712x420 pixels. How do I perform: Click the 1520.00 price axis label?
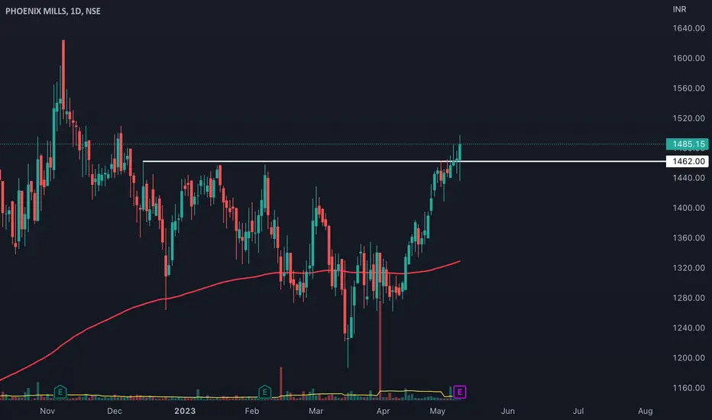688,118
